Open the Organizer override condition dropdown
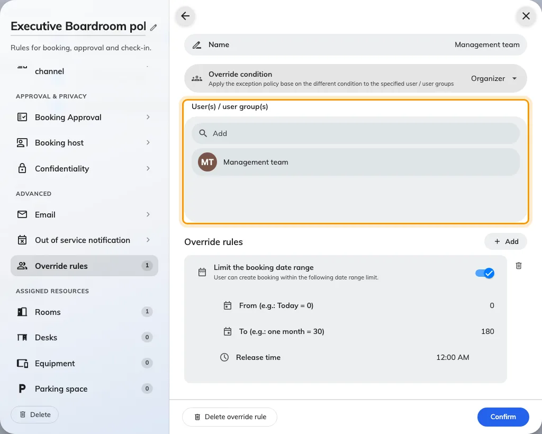The height and width of the screenshot is (434, 542). [x=494, y=78]
